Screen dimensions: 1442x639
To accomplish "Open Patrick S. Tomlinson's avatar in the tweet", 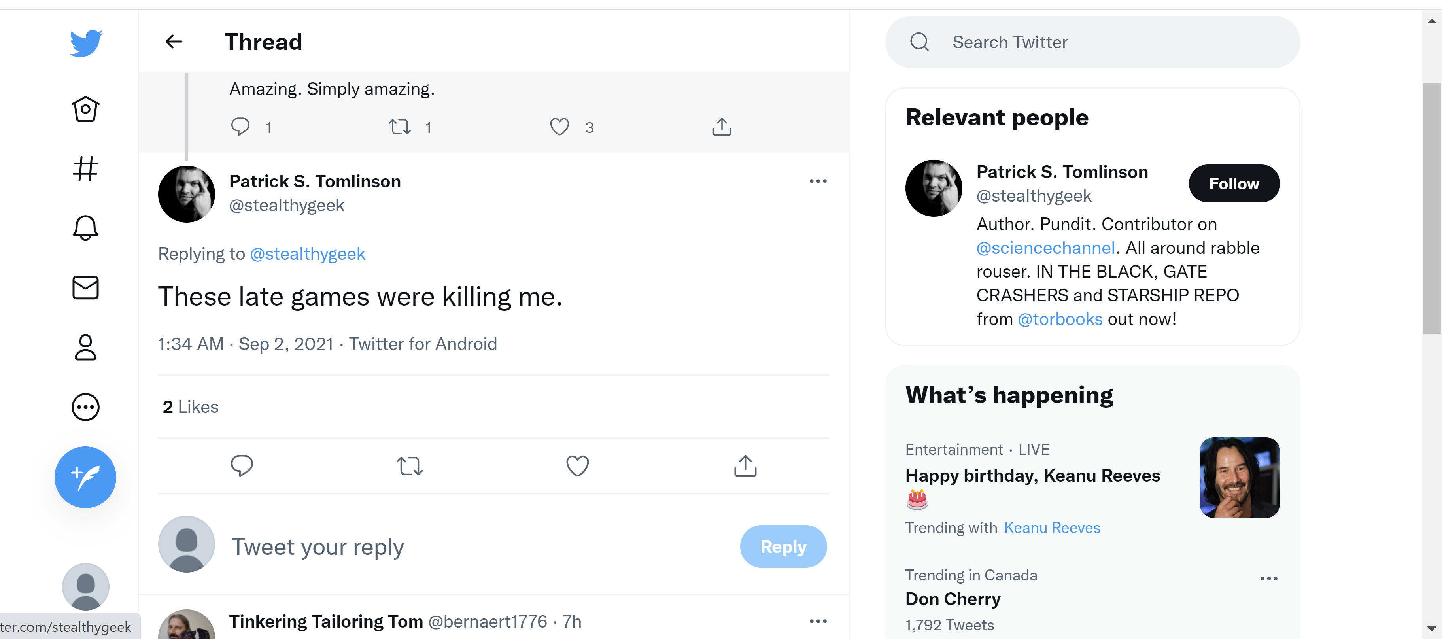I will pyautogui.click(x=186, y=194).
